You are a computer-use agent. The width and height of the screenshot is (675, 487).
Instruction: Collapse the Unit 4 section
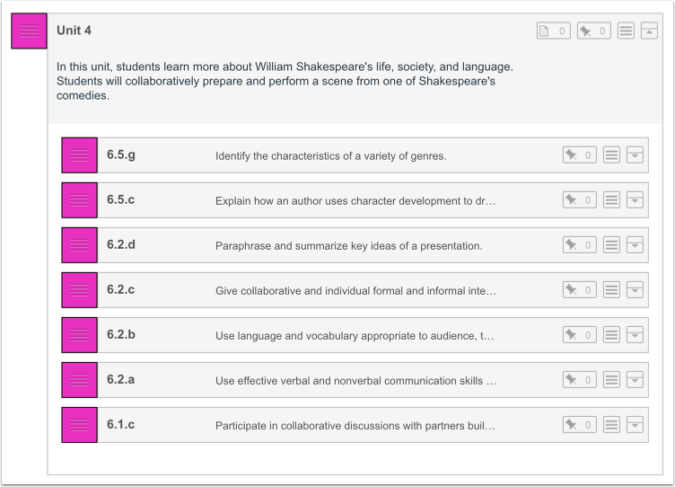coord(649,31)
